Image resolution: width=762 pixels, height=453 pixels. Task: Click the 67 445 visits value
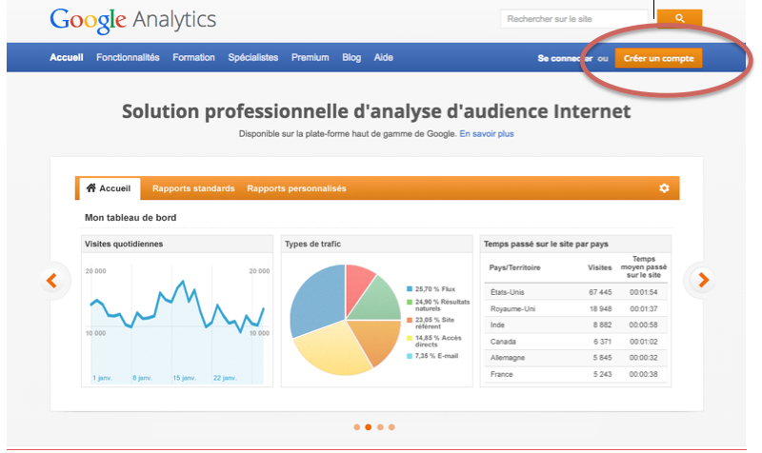(x=600, y=292)
